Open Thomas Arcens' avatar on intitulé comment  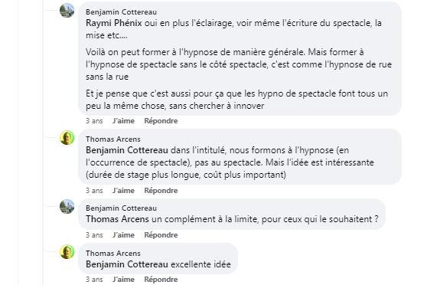tap(67, 137)
